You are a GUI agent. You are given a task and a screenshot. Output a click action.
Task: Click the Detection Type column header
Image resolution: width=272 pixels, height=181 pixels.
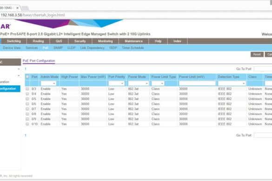228,77
